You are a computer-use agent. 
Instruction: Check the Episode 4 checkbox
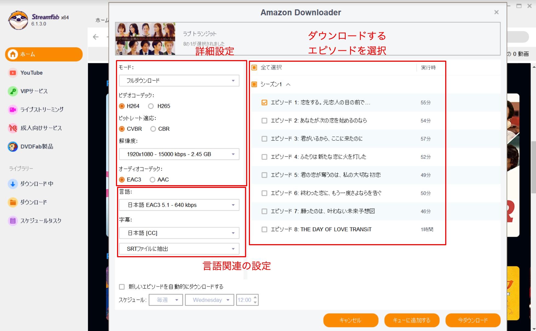264,157
